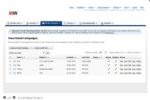Screen dimensions: 150x100
Task: Click Delete link for louis campaign
Action: (x=139, y=61)
